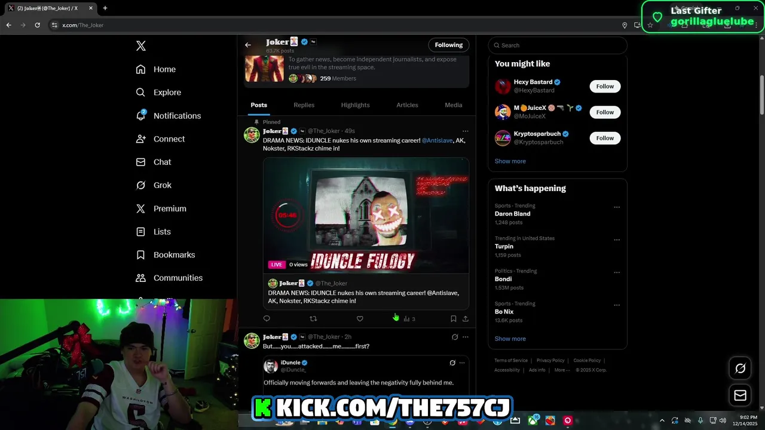
Task: Open Notifications in sidebar
Action: point(169,116)
